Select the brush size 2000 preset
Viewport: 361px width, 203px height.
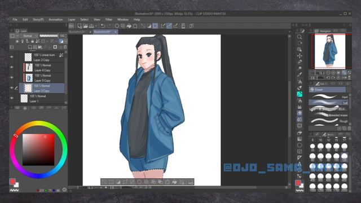344,187
